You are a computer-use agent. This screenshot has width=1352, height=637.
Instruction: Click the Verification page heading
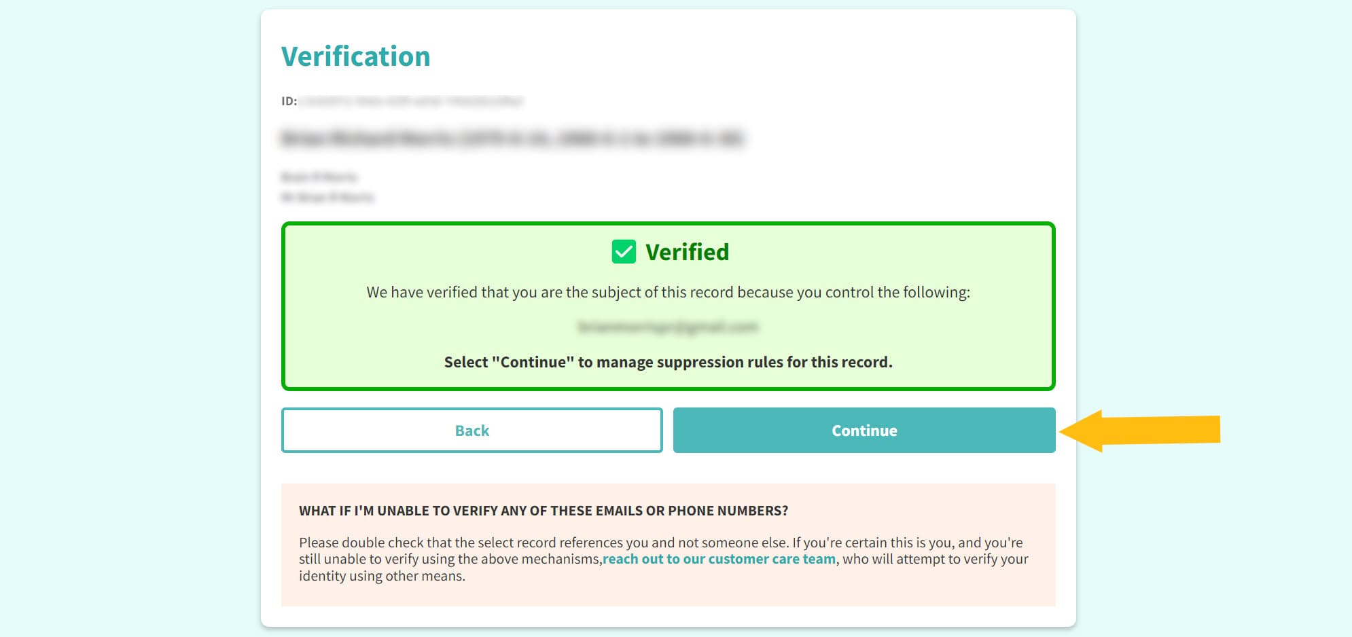point(355,56)
